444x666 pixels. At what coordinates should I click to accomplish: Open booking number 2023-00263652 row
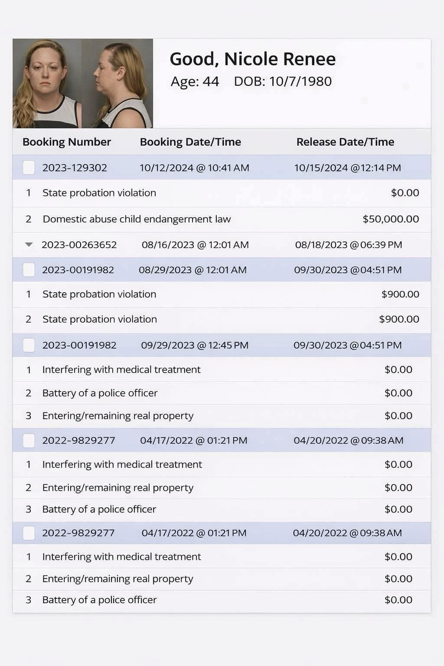pyautogui.click(x=79, y=245)
